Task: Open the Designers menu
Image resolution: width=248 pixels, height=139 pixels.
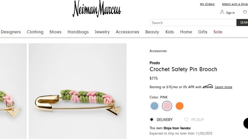Action: [x=11, y=32]
